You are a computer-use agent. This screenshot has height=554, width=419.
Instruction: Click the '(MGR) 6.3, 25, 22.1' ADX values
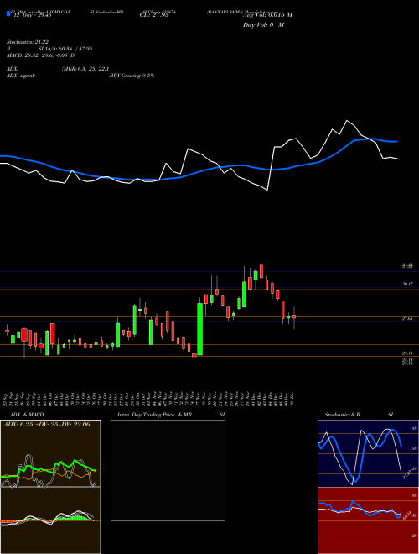coord(85,69)
